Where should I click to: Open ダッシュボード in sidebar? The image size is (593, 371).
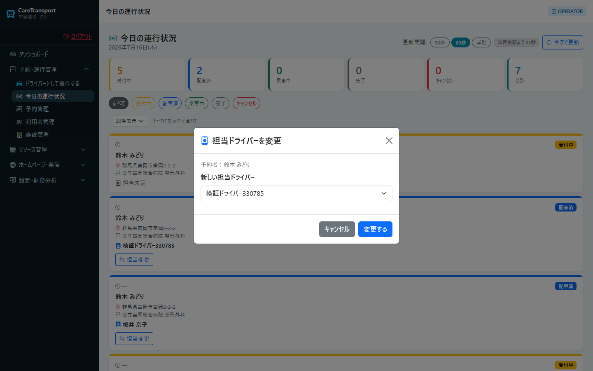(x=49, y=54)
